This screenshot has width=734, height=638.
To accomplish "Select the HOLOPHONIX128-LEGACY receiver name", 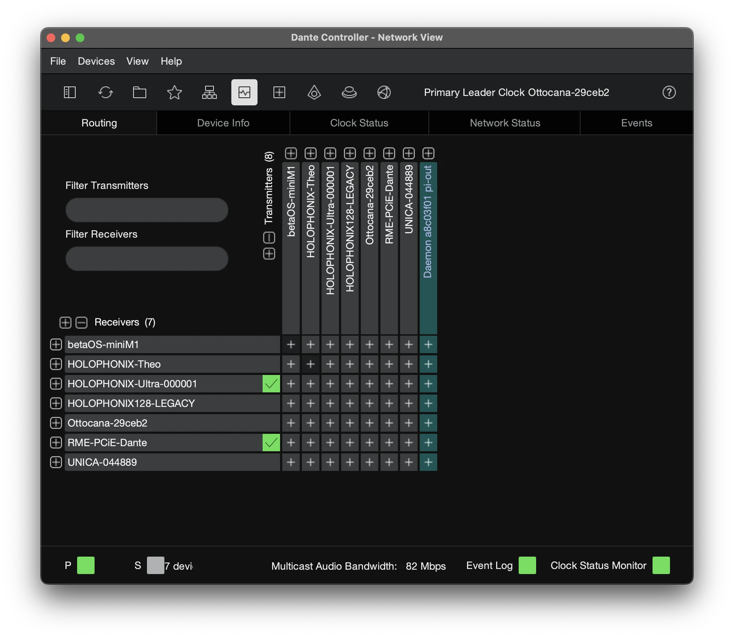I will 131,403.
